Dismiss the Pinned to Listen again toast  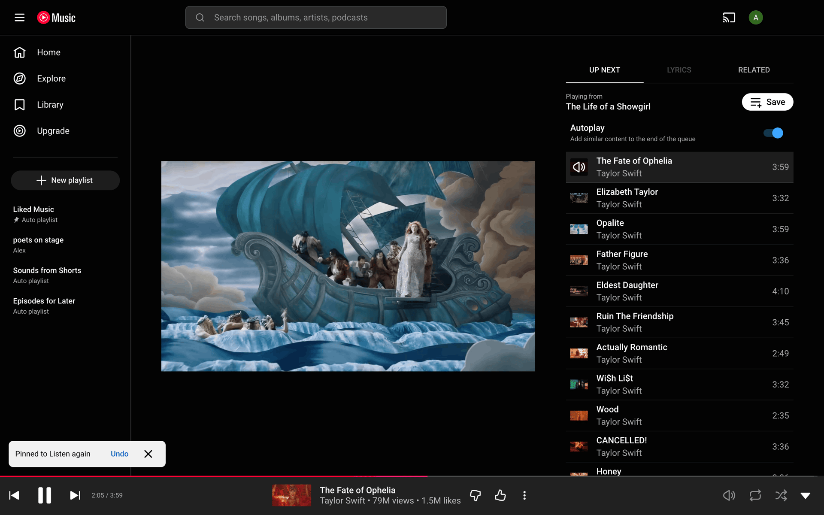click(148, 454)
